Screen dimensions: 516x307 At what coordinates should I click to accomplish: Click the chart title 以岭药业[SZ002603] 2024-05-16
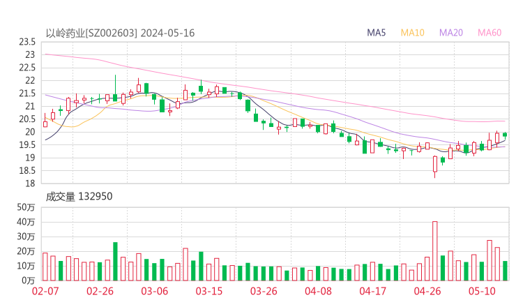click(x=120, y=33)
